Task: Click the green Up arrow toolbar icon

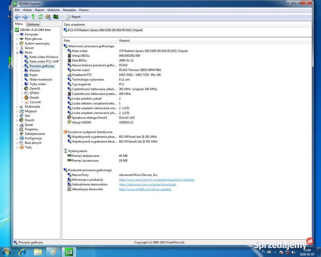Action: coord(33,17)
